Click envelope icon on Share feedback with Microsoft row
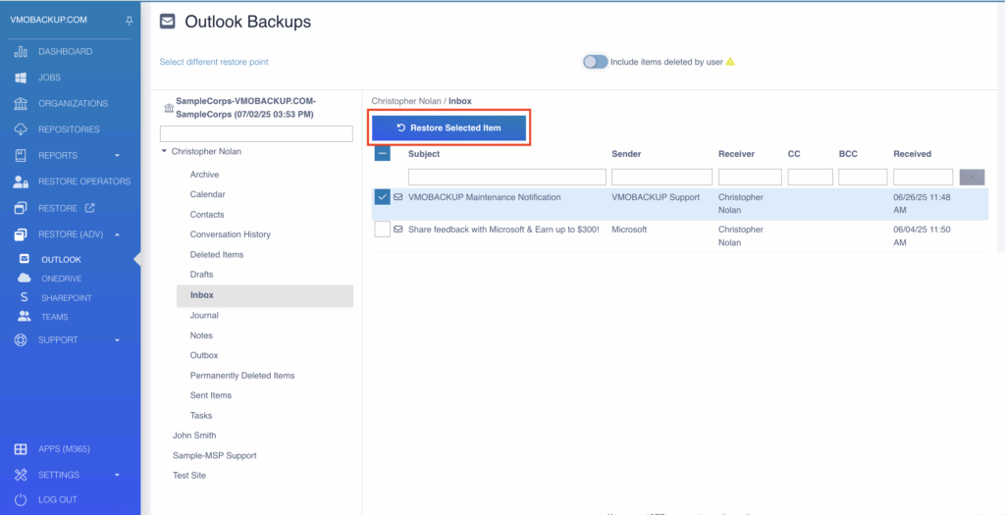The height and width of the screenshot is (515, 1005). coord(398,229)
